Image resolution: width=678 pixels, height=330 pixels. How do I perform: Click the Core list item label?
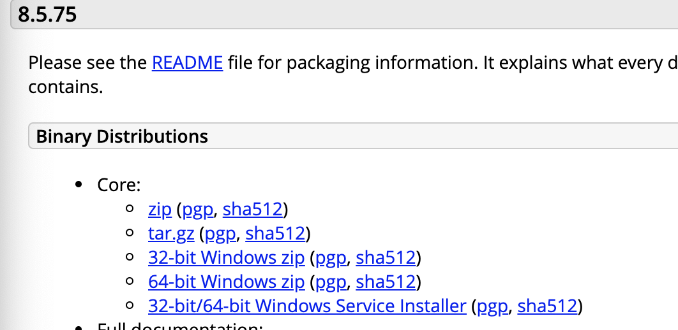119,185
